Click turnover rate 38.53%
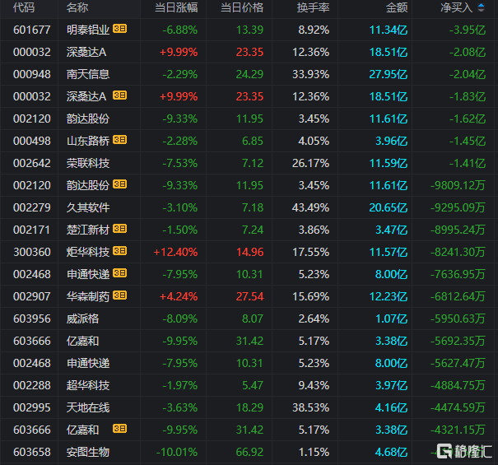This screenshot has width=498, height=465. (x=310, y=408)
